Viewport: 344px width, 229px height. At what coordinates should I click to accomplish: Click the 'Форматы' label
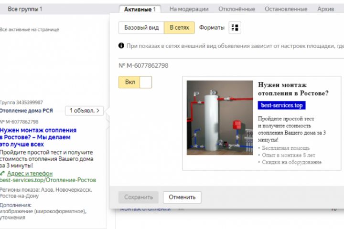click(212, 28)
